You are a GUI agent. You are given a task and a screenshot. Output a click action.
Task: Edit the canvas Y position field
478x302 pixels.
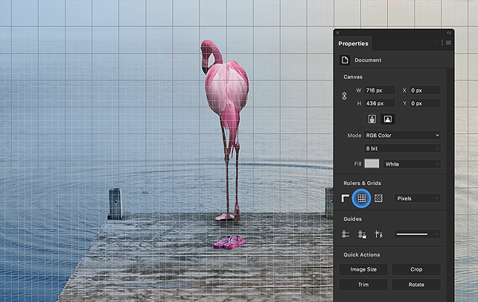click(x=424, y=103)
